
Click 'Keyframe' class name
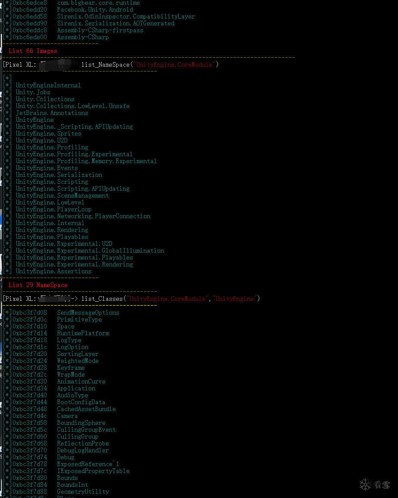point(71,368)
